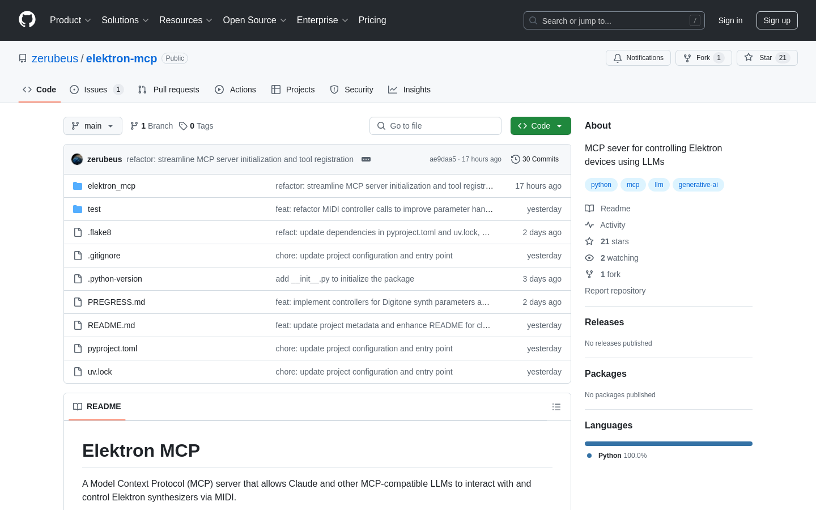
Task: Click zerubeus avatar in commit row
Action: (77, 159)
